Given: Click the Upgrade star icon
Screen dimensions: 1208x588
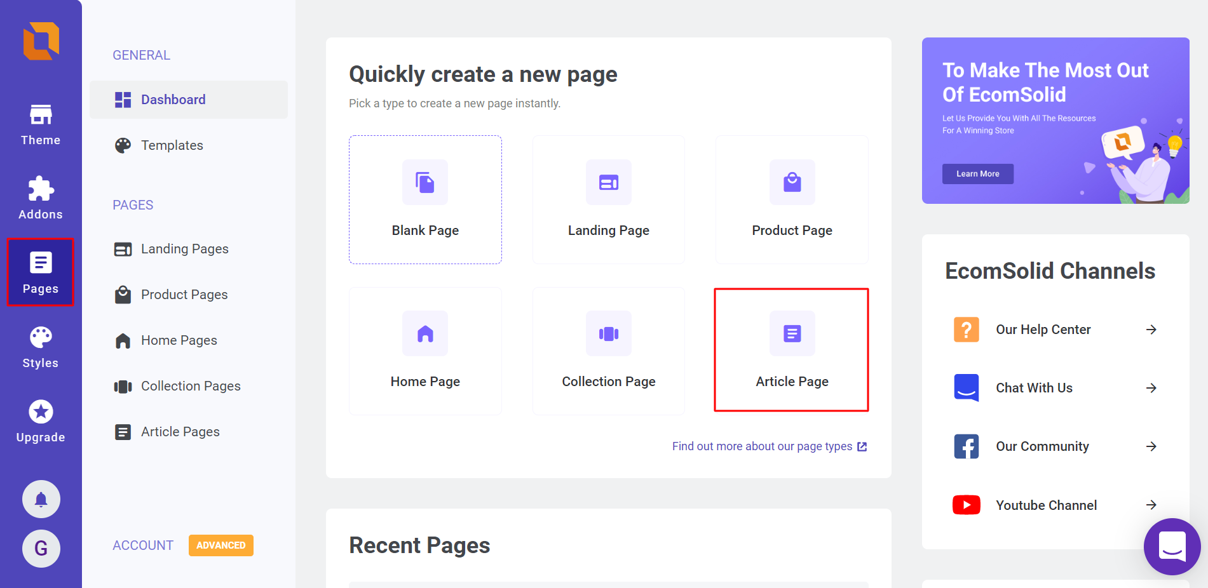Looking at the screenshot, I should click(41, 412).
